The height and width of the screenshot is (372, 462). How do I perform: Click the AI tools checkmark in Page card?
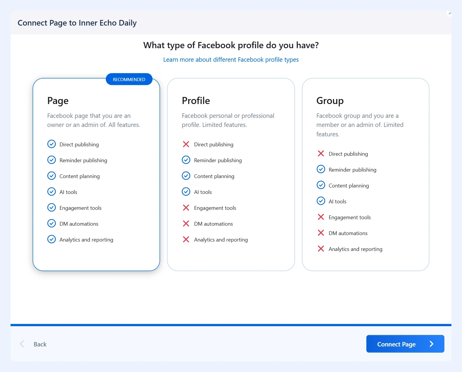51,192
